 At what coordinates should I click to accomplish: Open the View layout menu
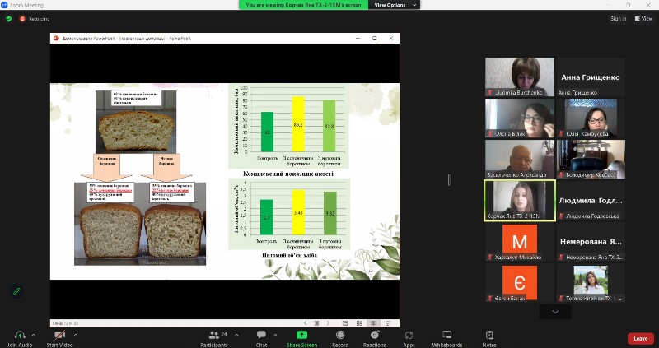point(643,19)
